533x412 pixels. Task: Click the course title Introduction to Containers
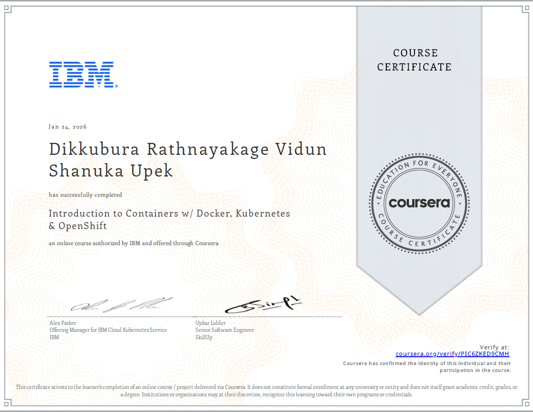169,213
